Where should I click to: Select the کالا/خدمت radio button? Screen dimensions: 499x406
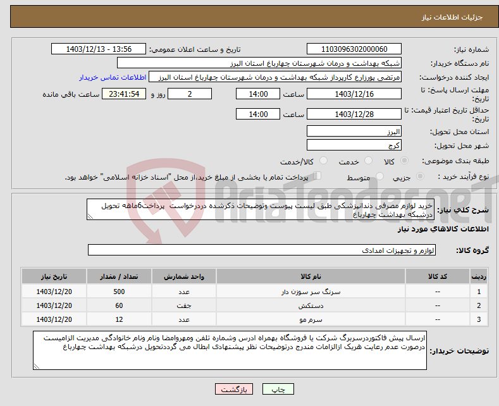[x=323, y=161]
